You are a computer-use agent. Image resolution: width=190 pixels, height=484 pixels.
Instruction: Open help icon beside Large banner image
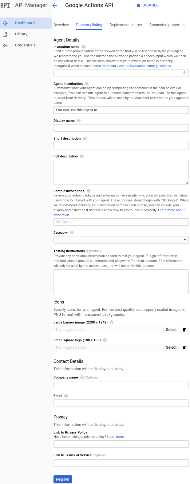pyautogui.click(x=112, y=322)
